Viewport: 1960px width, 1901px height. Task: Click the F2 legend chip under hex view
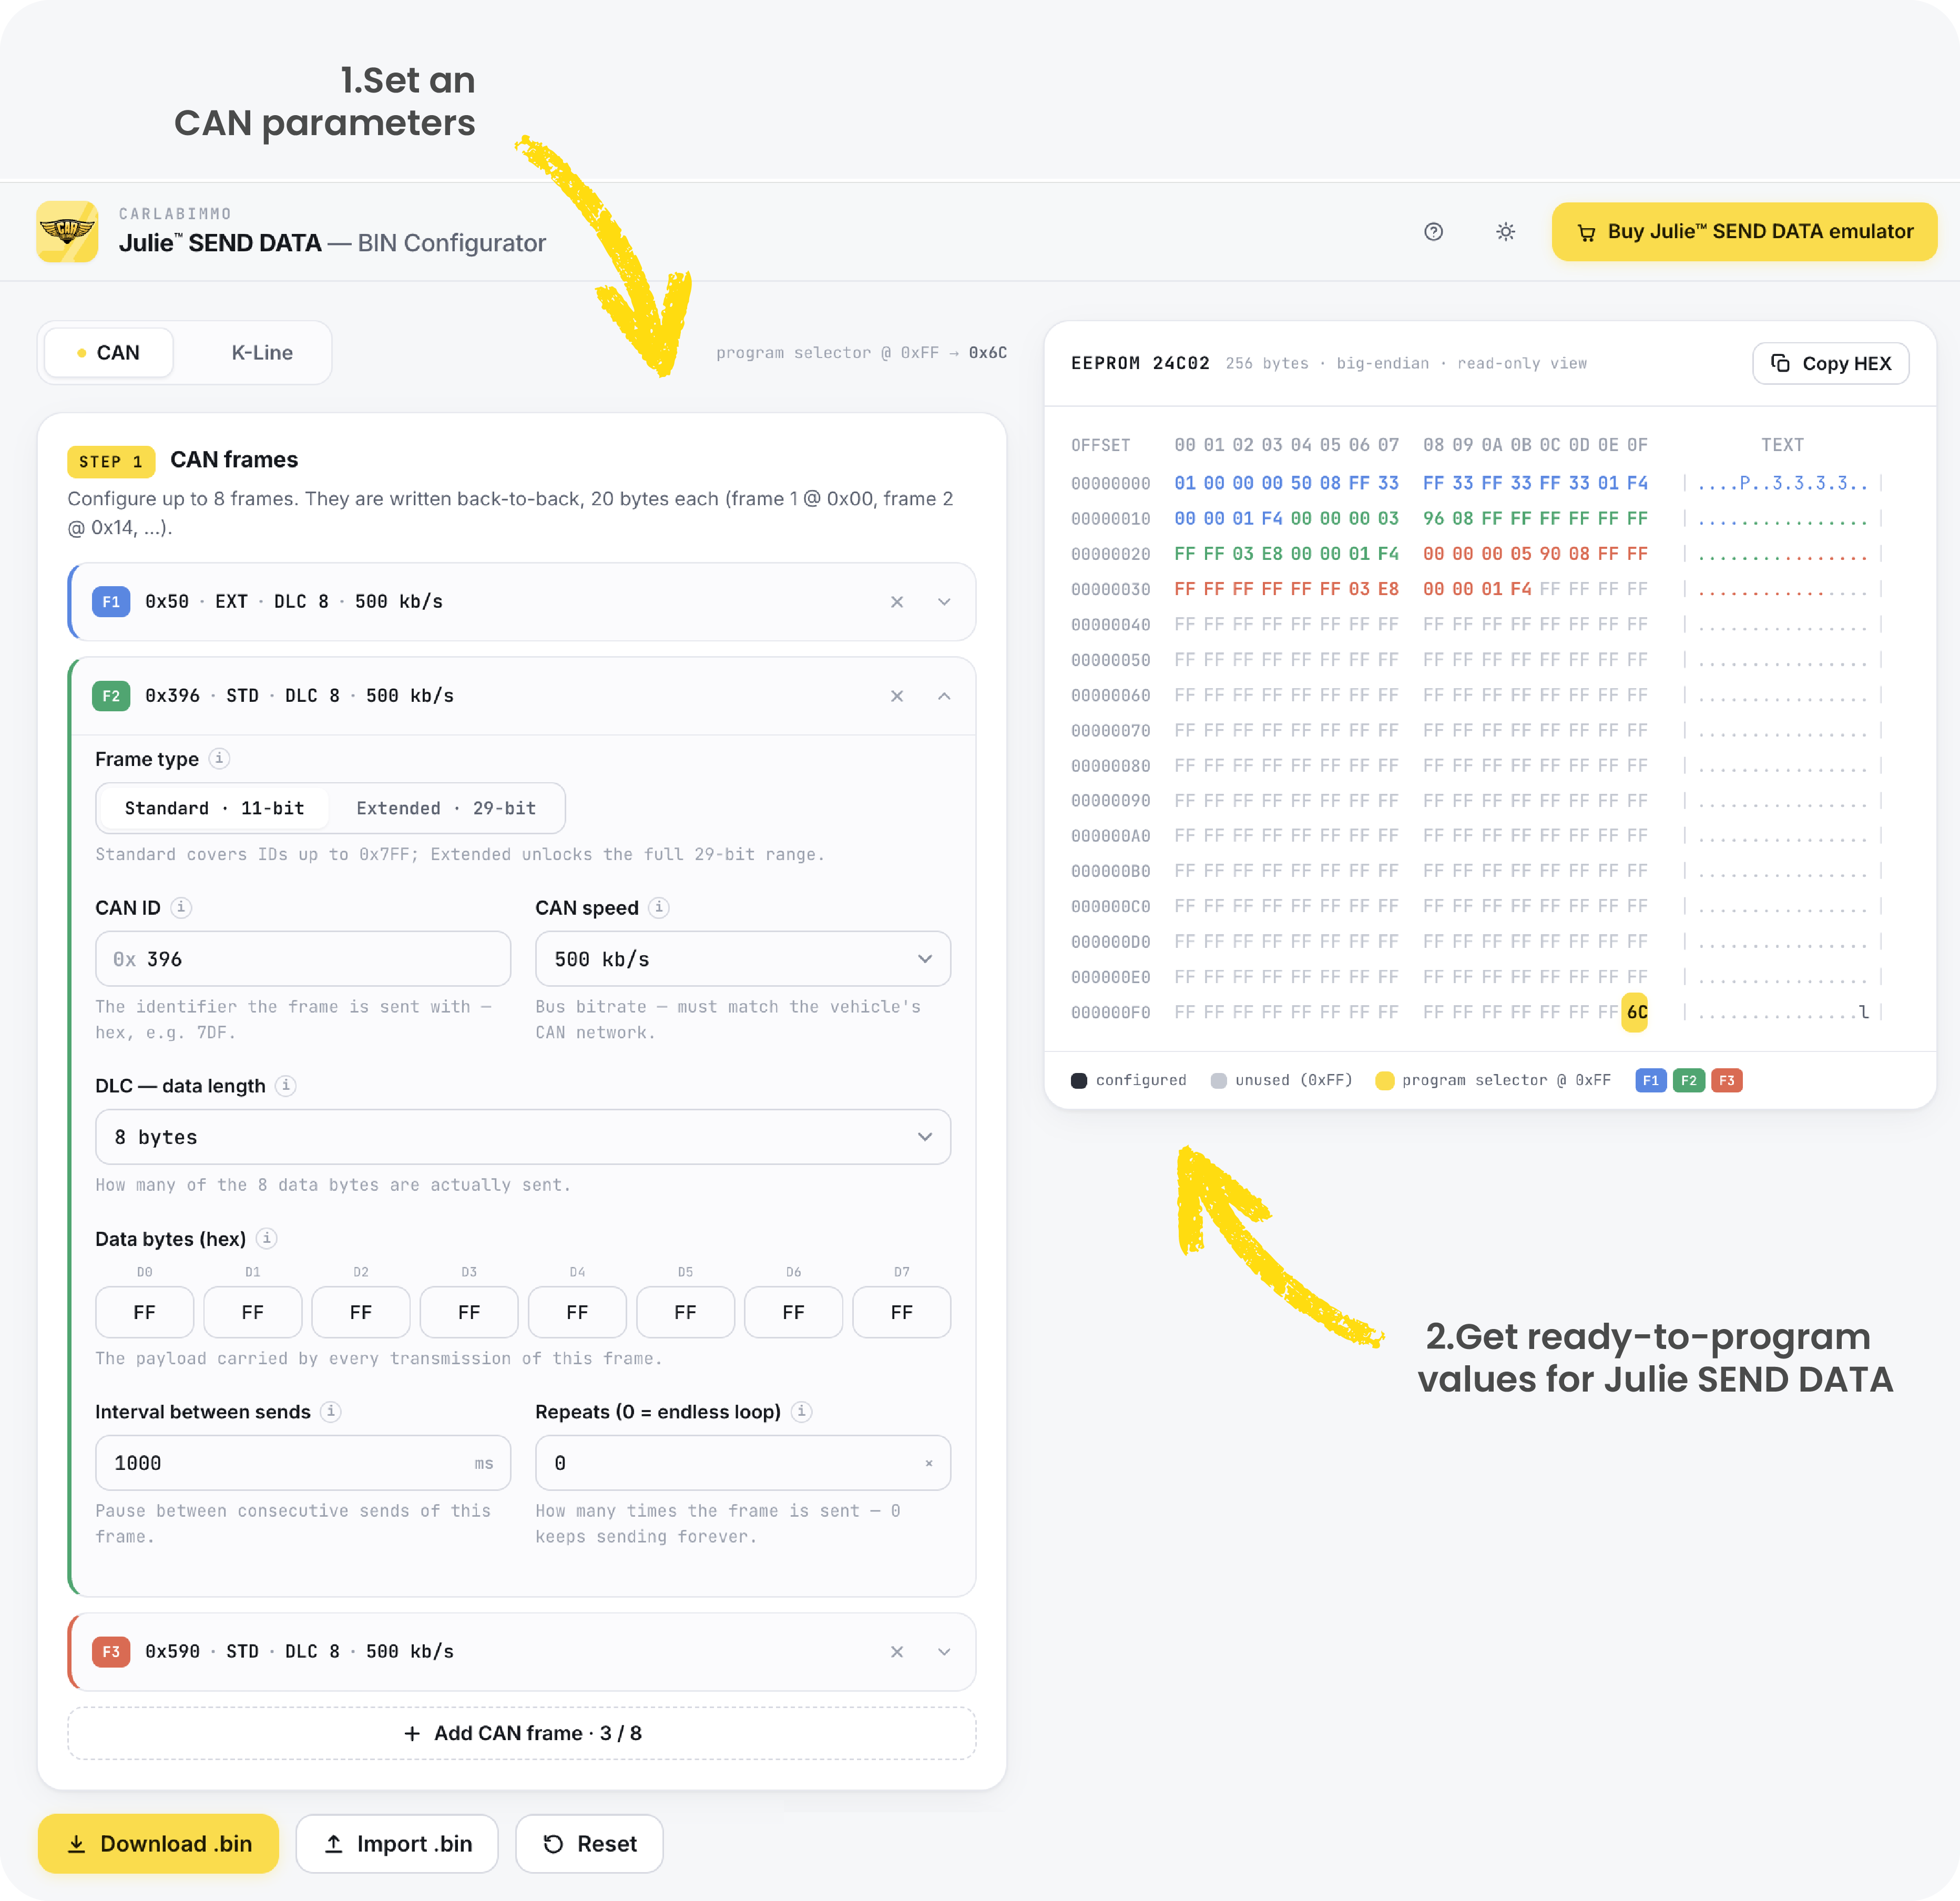1689,1081
